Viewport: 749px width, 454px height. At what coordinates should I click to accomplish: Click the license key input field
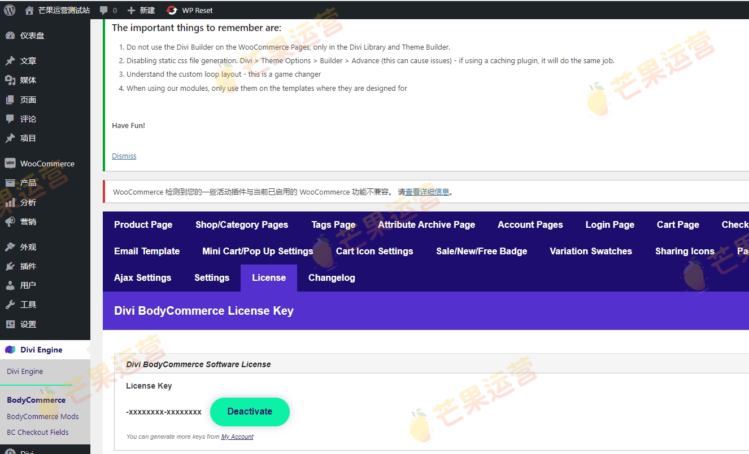[164, 412]
